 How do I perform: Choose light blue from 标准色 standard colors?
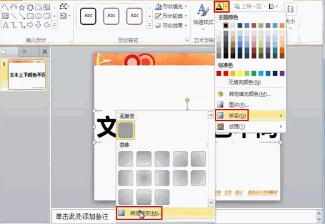(261, 74)
